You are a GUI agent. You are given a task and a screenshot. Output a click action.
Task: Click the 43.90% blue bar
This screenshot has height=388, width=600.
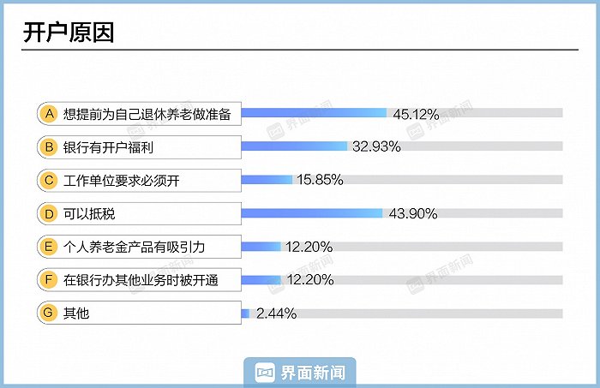coord(312,213)
